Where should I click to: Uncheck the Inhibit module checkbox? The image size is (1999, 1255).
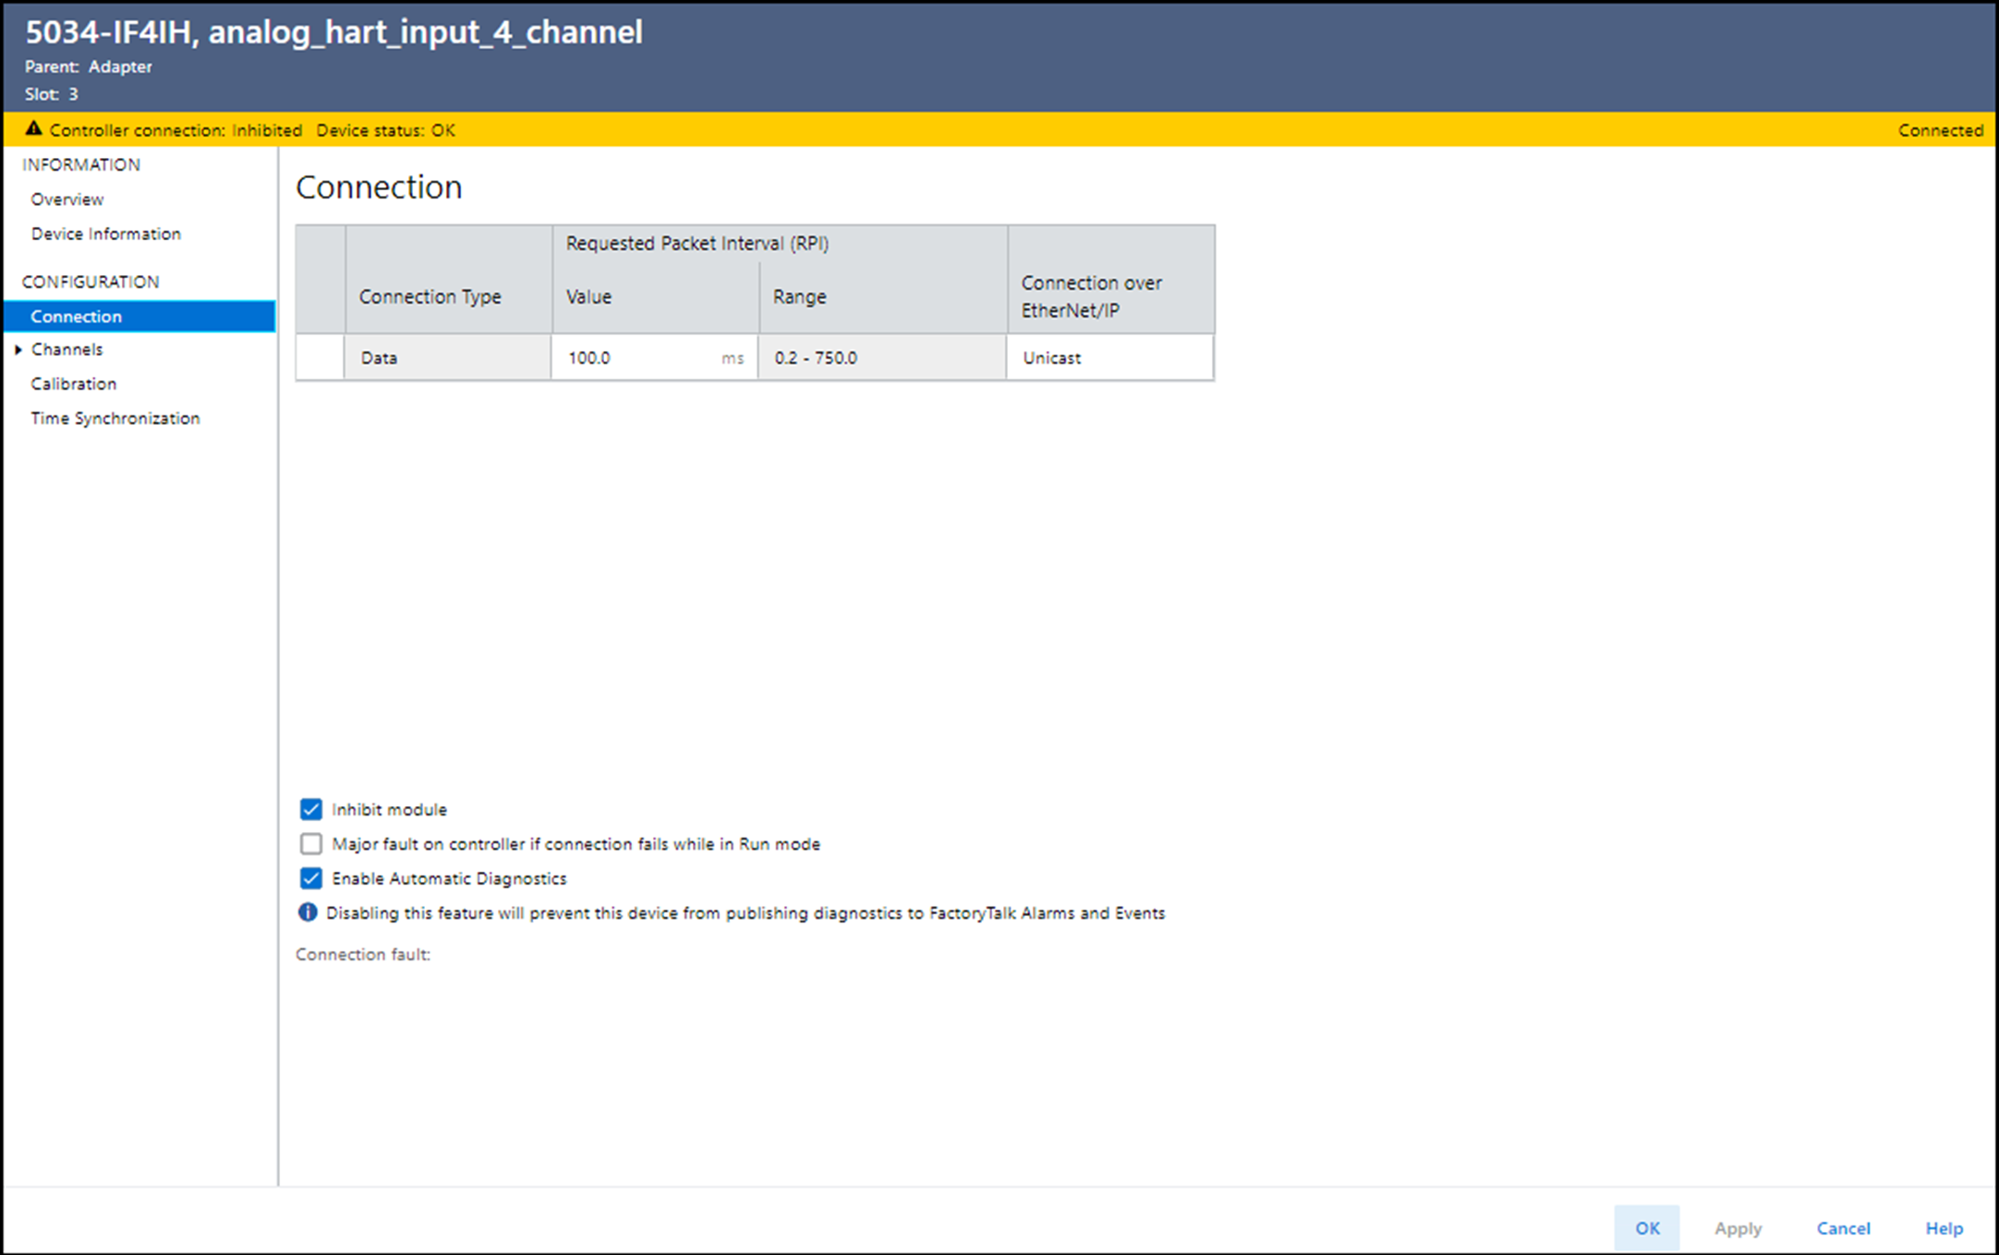click(x=311, y=809)
